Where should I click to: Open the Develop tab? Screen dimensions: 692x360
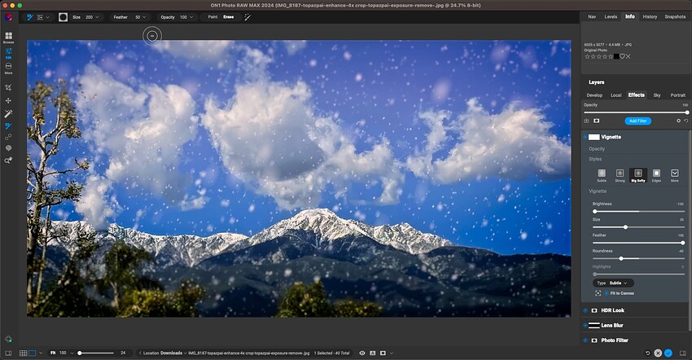tap(594, 95)
